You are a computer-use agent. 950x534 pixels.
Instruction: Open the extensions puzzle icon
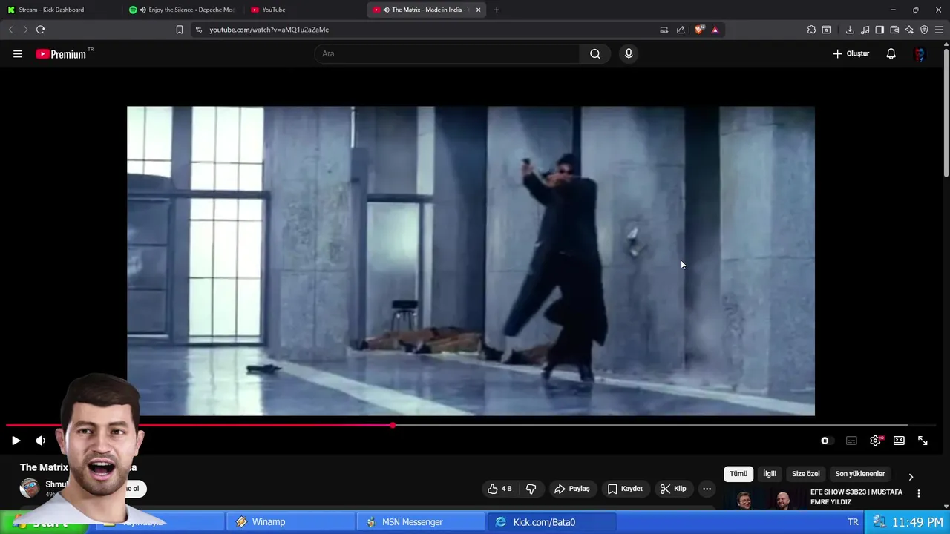[x=811, y=30]
